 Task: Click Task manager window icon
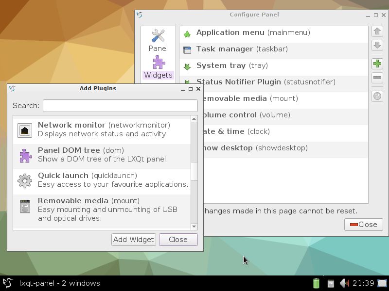click(187, 50)
